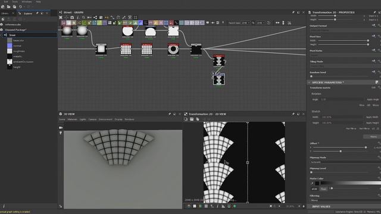Open the Output Format dropdown
The width and height of the screenshot is (381, 214).
345,30
